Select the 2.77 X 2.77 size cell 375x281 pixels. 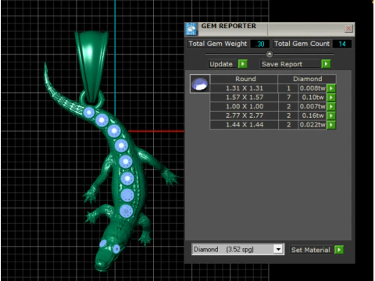click(245, 116)
